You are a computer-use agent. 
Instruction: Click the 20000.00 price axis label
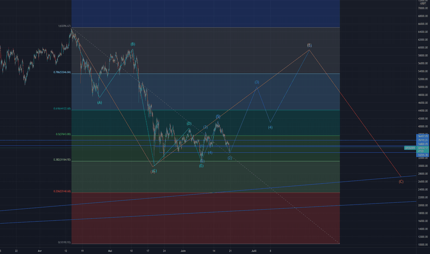(423, 205)
